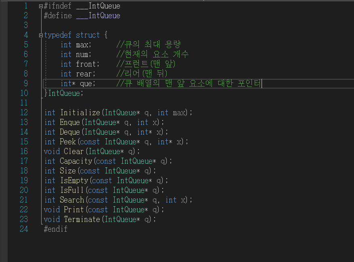Image resolution: width=354 pixels, height=262 pixels.
Task: Click 'int x' parameter in Search declaration
Action: point(176,200)
